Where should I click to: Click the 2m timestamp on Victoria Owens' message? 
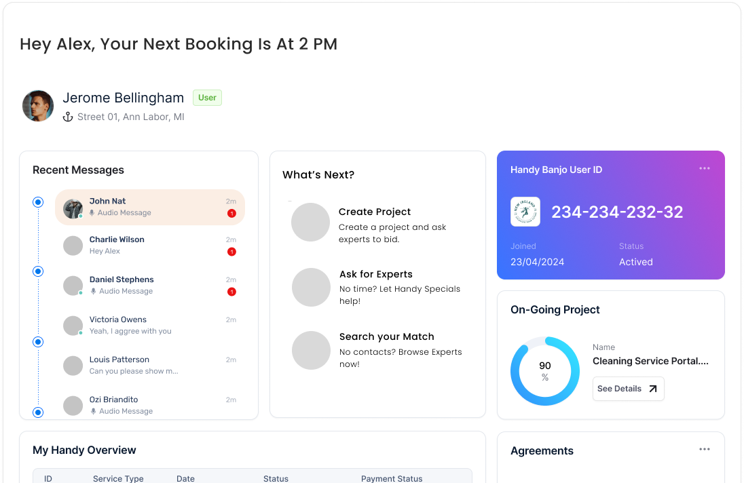[231, 320]
